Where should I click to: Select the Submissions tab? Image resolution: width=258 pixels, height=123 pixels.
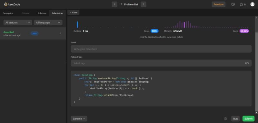point(57,13)
